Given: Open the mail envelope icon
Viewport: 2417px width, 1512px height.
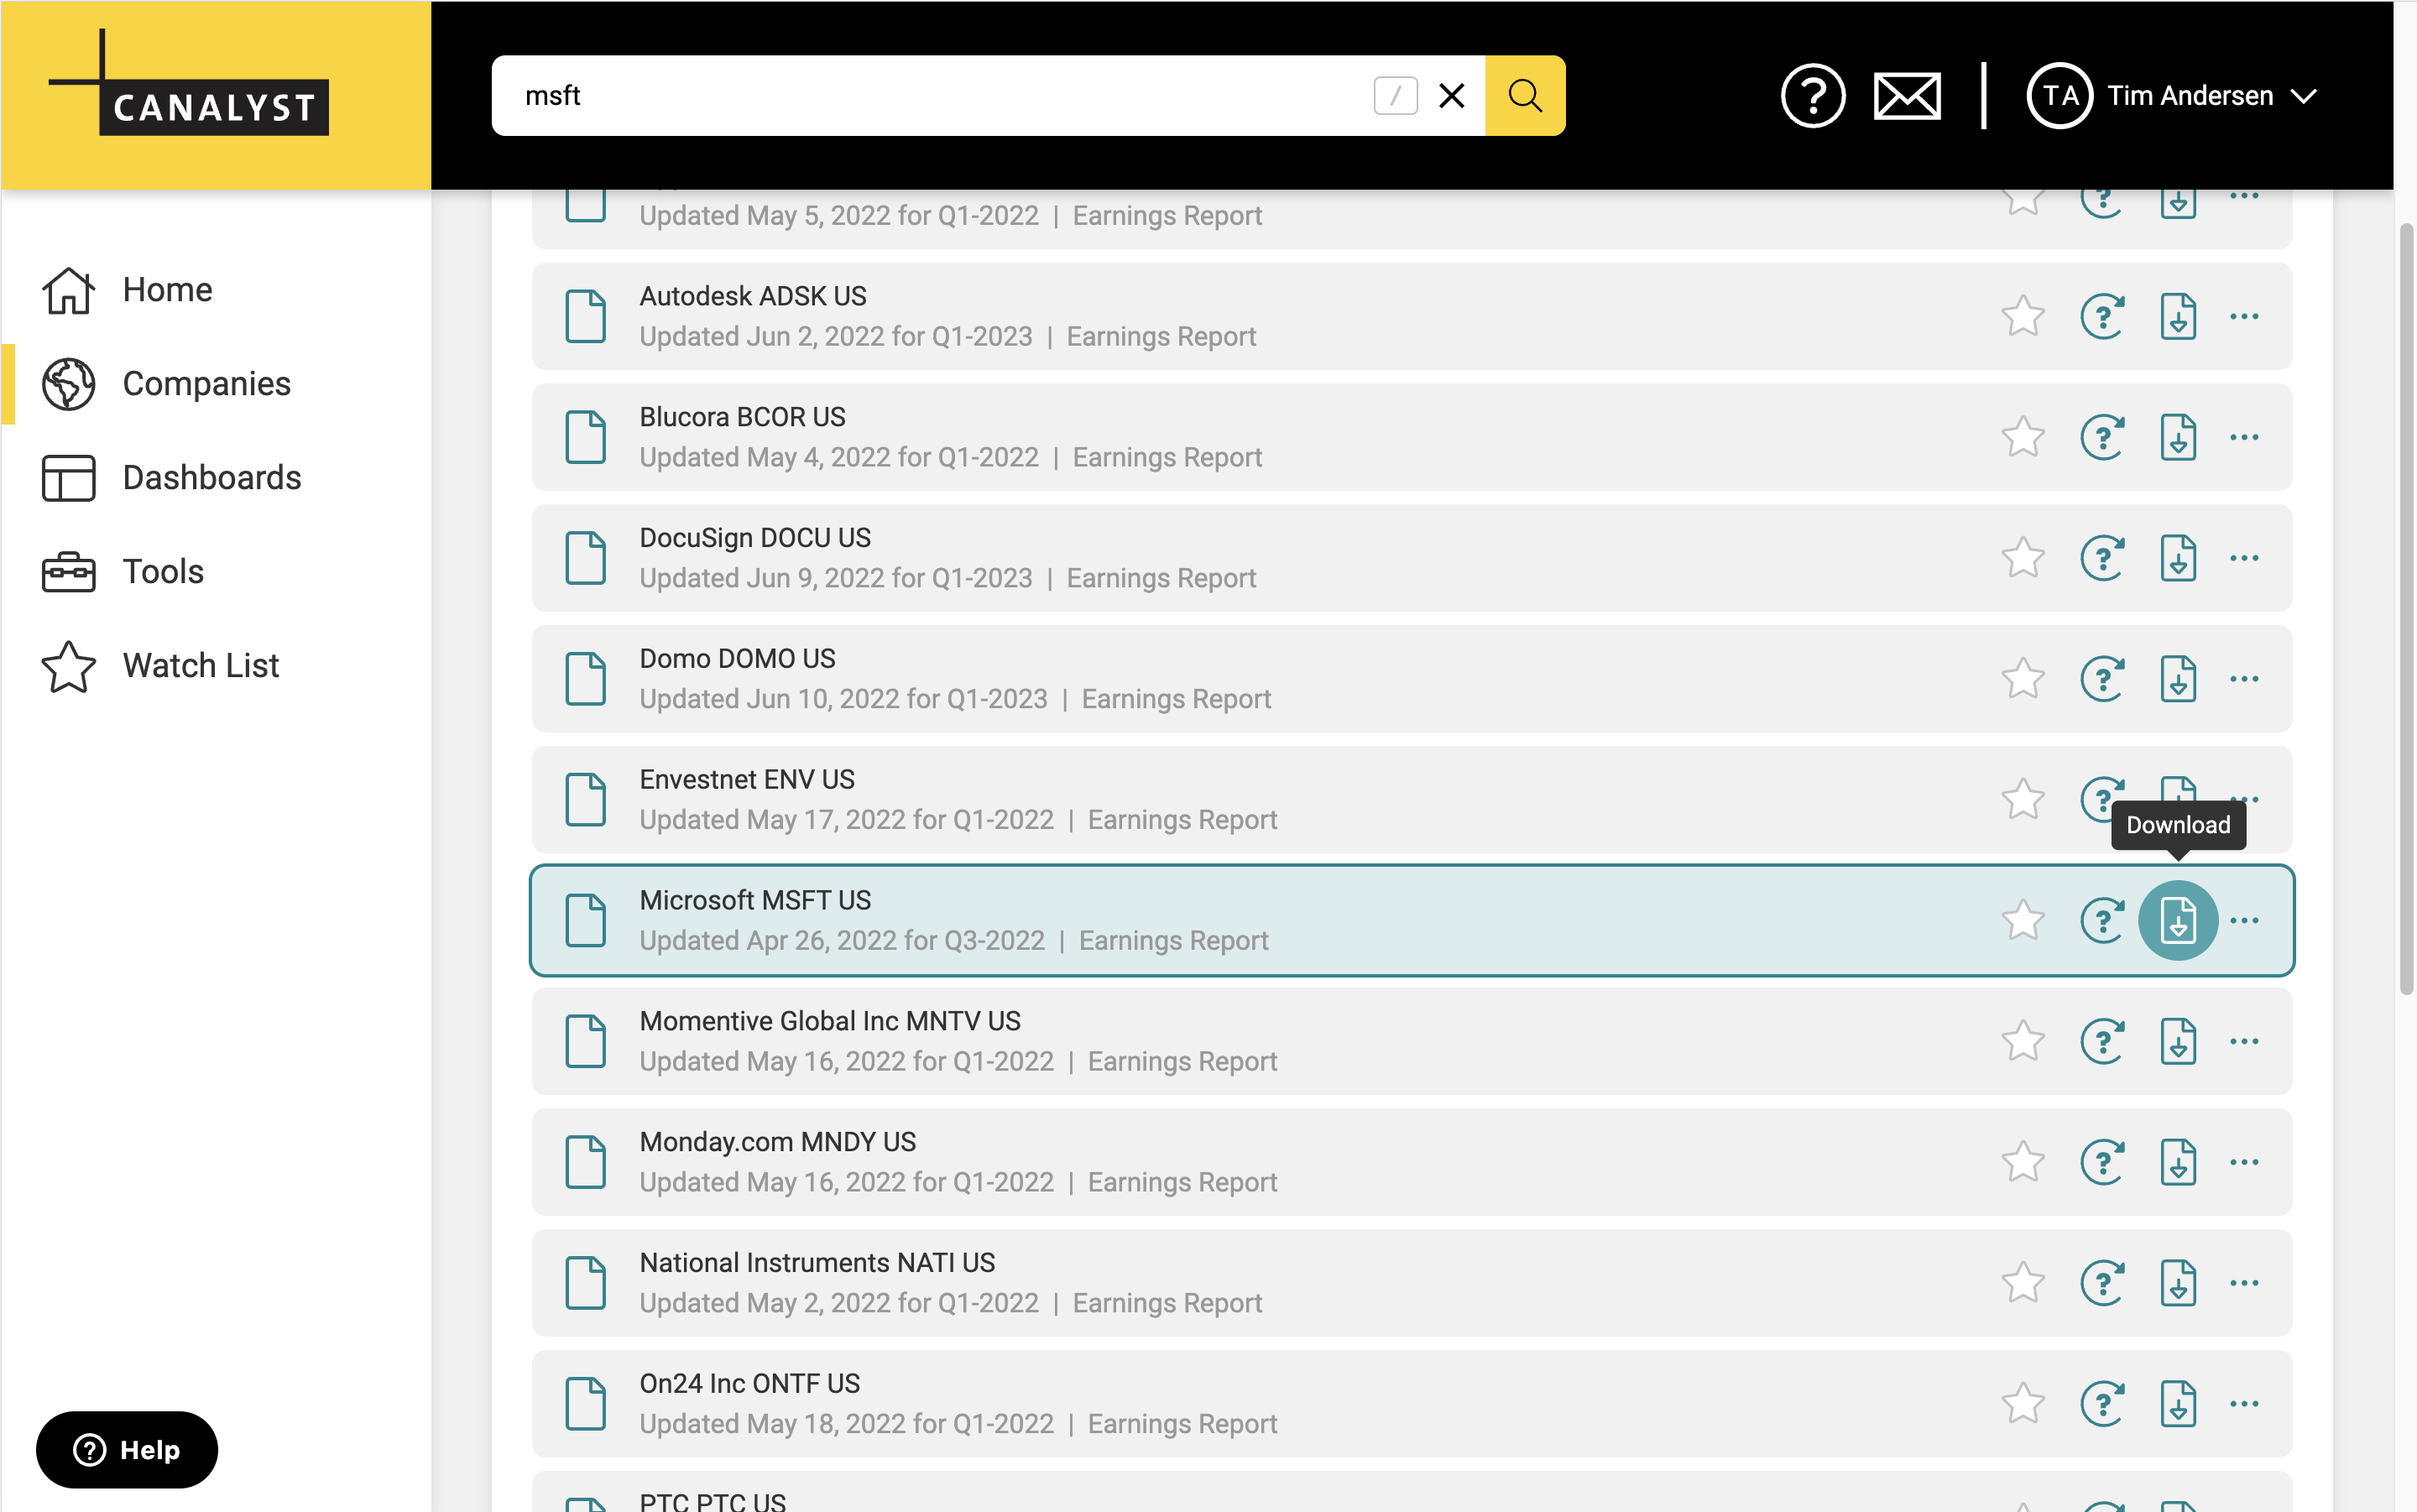Looking at the screenshot, I should point(1906,96).
